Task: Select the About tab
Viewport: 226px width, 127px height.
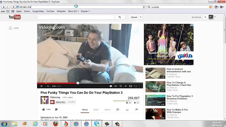Action: tap(85, 110)
